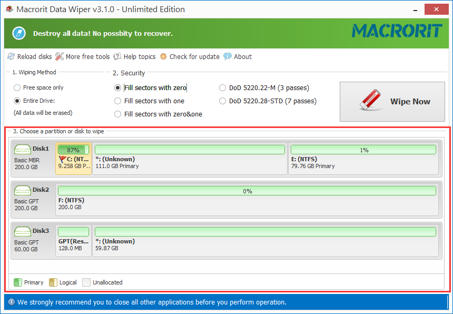Close the Data Wiper window

(x=436, y=9)
